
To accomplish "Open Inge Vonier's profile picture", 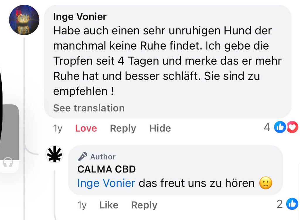I will [24, 20].
